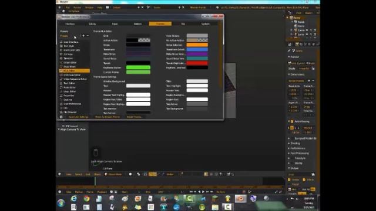376x211 pixels.
Task: Switch to the Editing tab
Action: tap(92, 24)
